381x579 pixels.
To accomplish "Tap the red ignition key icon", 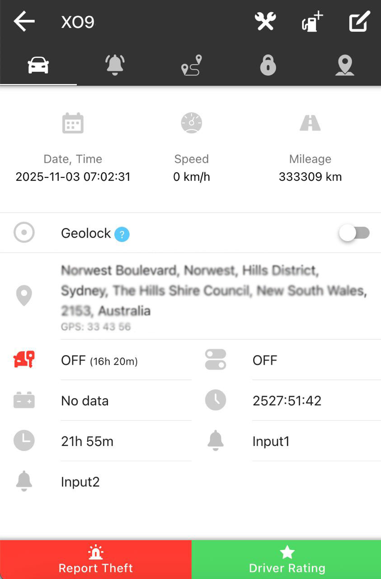I will pos(24,360).
